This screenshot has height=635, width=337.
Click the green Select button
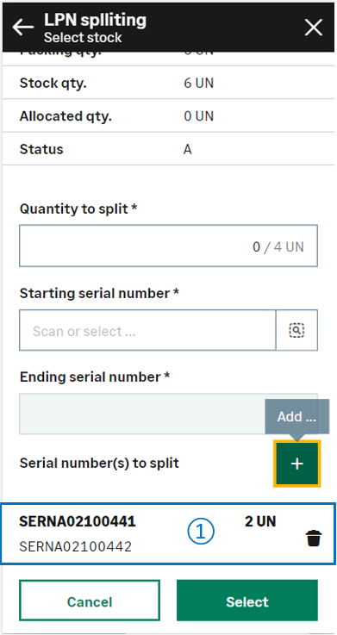click(x=247, y=601)
